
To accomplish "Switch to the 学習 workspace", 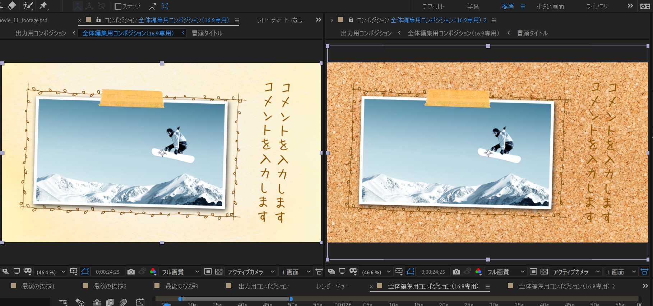I will [473, 6].
